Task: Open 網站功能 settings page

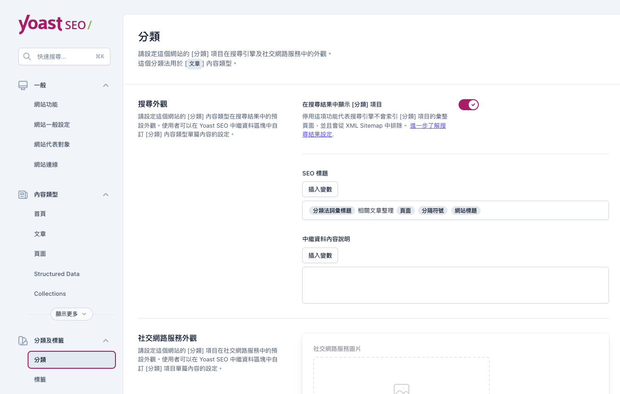Action: pyautogui.click(x=46, y=105)
